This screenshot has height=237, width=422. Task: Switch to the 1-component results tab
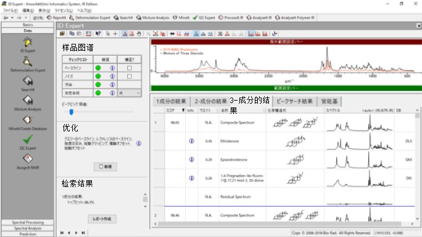[x=171, y=102]
